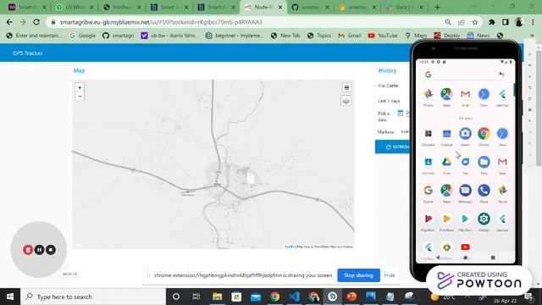This screenshot has height=305, width=542.
Task: Open Photos in the phone's suggested apps row
Action: click(x=428, y=94)
